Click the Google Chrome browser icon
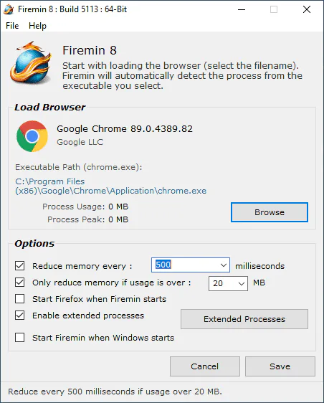 coord(32,136)
